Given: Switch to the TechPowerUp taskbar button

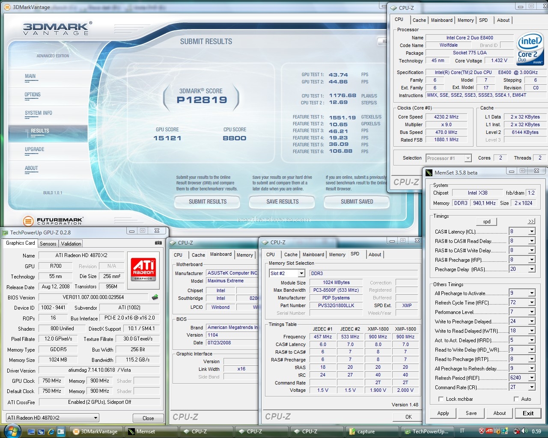Looking at the screenshot, I should point(427,431).
